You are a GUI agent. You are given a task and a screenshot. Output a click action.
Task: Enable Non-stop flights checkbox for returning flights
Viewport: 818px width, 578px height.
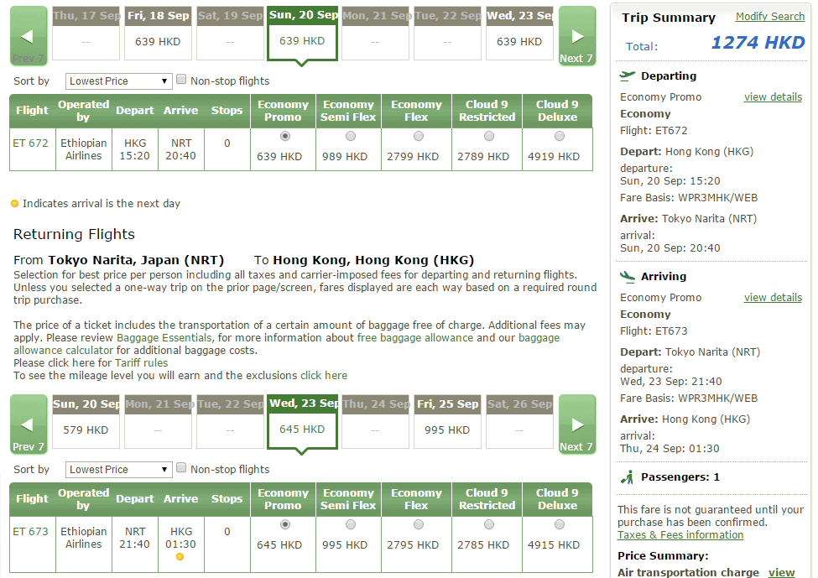[181, 469]
